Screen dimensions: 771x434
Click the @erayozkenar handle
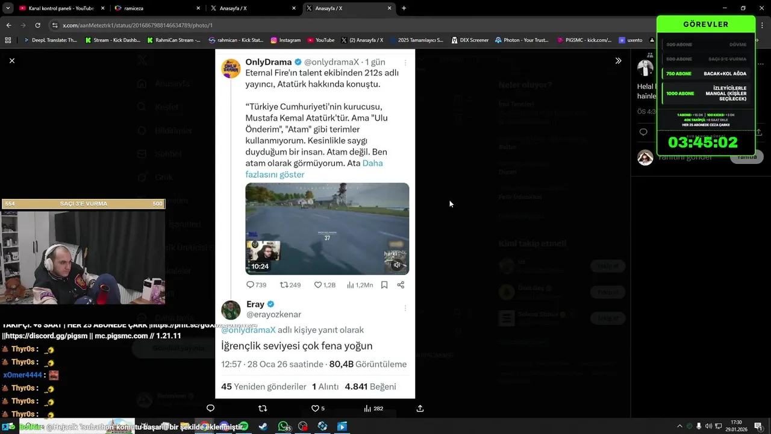pyautogui.click(x=273, y=314)
